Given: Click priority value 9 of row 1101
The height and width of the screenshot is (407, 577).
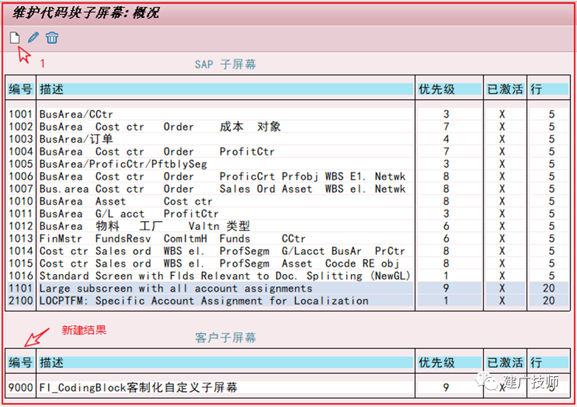Looking at the screenshot, I should click(446, 288).
